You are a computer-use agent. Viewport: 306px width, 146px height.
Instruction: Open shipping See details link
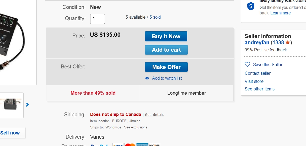pos(154,115)
